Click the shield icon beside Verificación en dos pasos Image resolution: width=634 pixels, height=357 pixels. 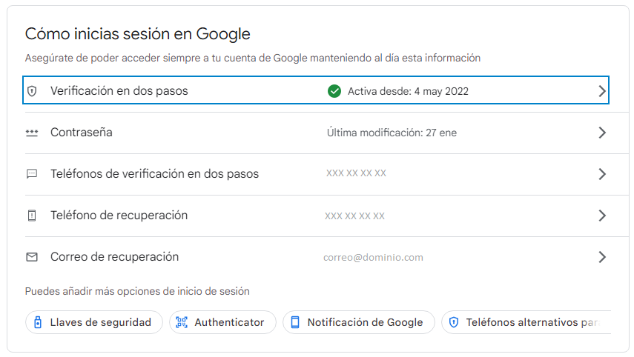pyautogui.click(x=32, y=91)
